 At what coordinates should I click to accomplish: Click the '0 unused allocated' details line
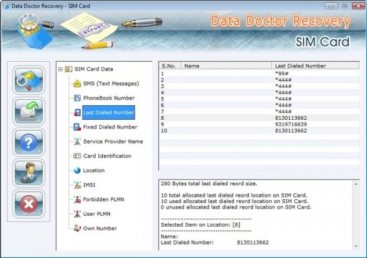click(x=236, y=207)
